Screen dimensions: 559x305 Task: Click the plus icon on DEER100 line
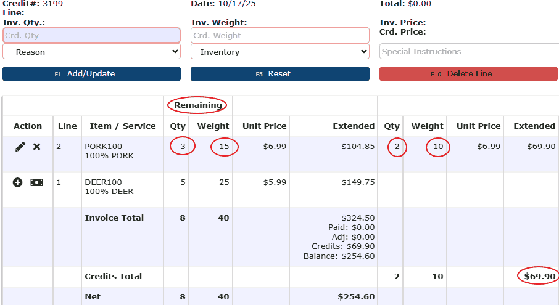click(17, 183)
